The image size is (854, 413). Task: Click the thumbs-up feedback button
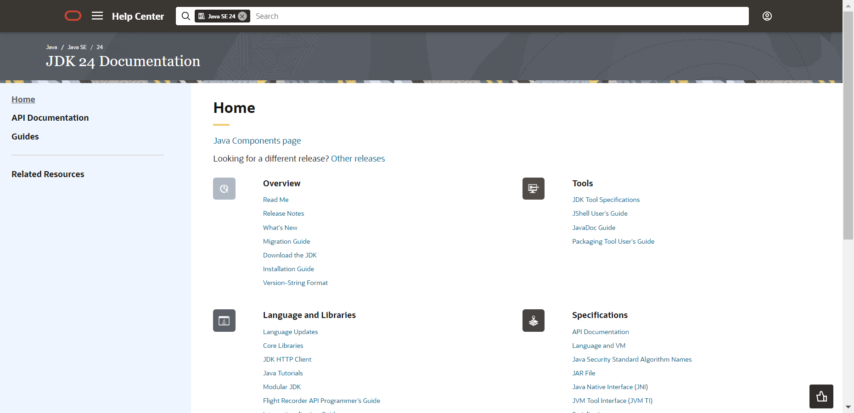click(x=821, y=396)
